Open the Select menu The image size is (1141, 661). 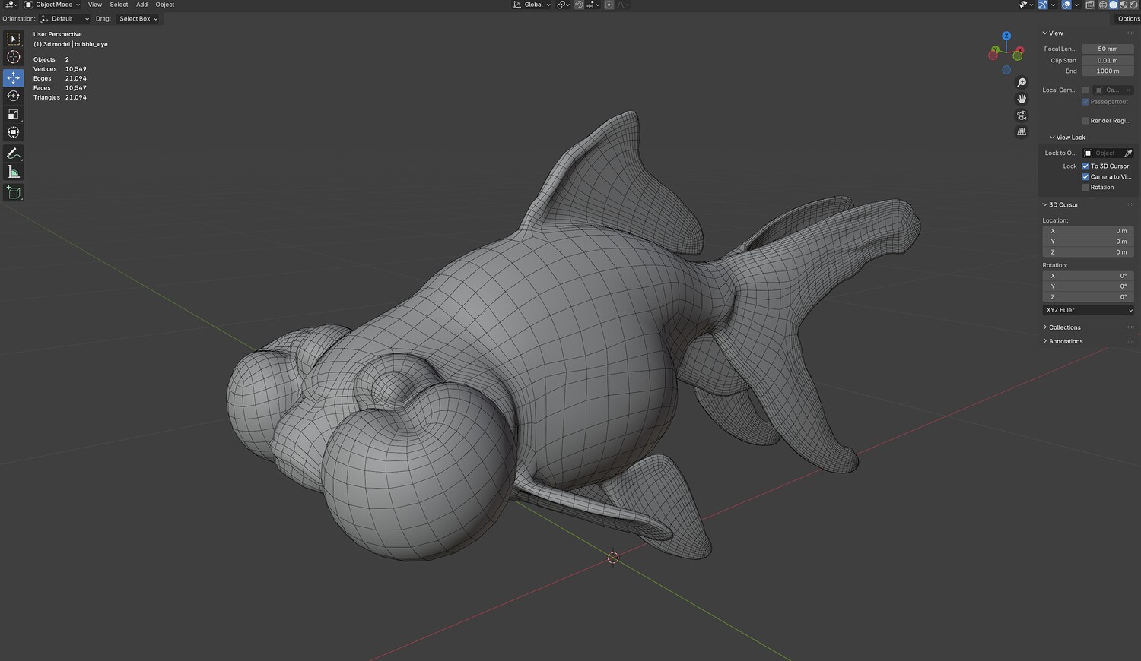119,5
